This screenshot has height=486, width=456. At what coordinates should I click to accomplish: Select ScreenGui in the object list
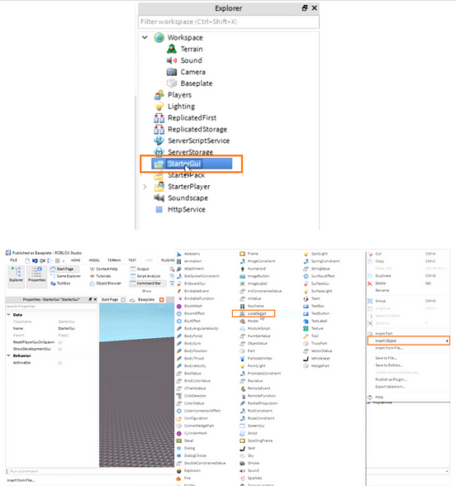(x=256, y=426)
